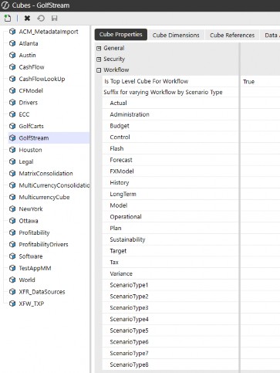Click the cube icon beside World
280x373 pixels.
pos(12,280)
